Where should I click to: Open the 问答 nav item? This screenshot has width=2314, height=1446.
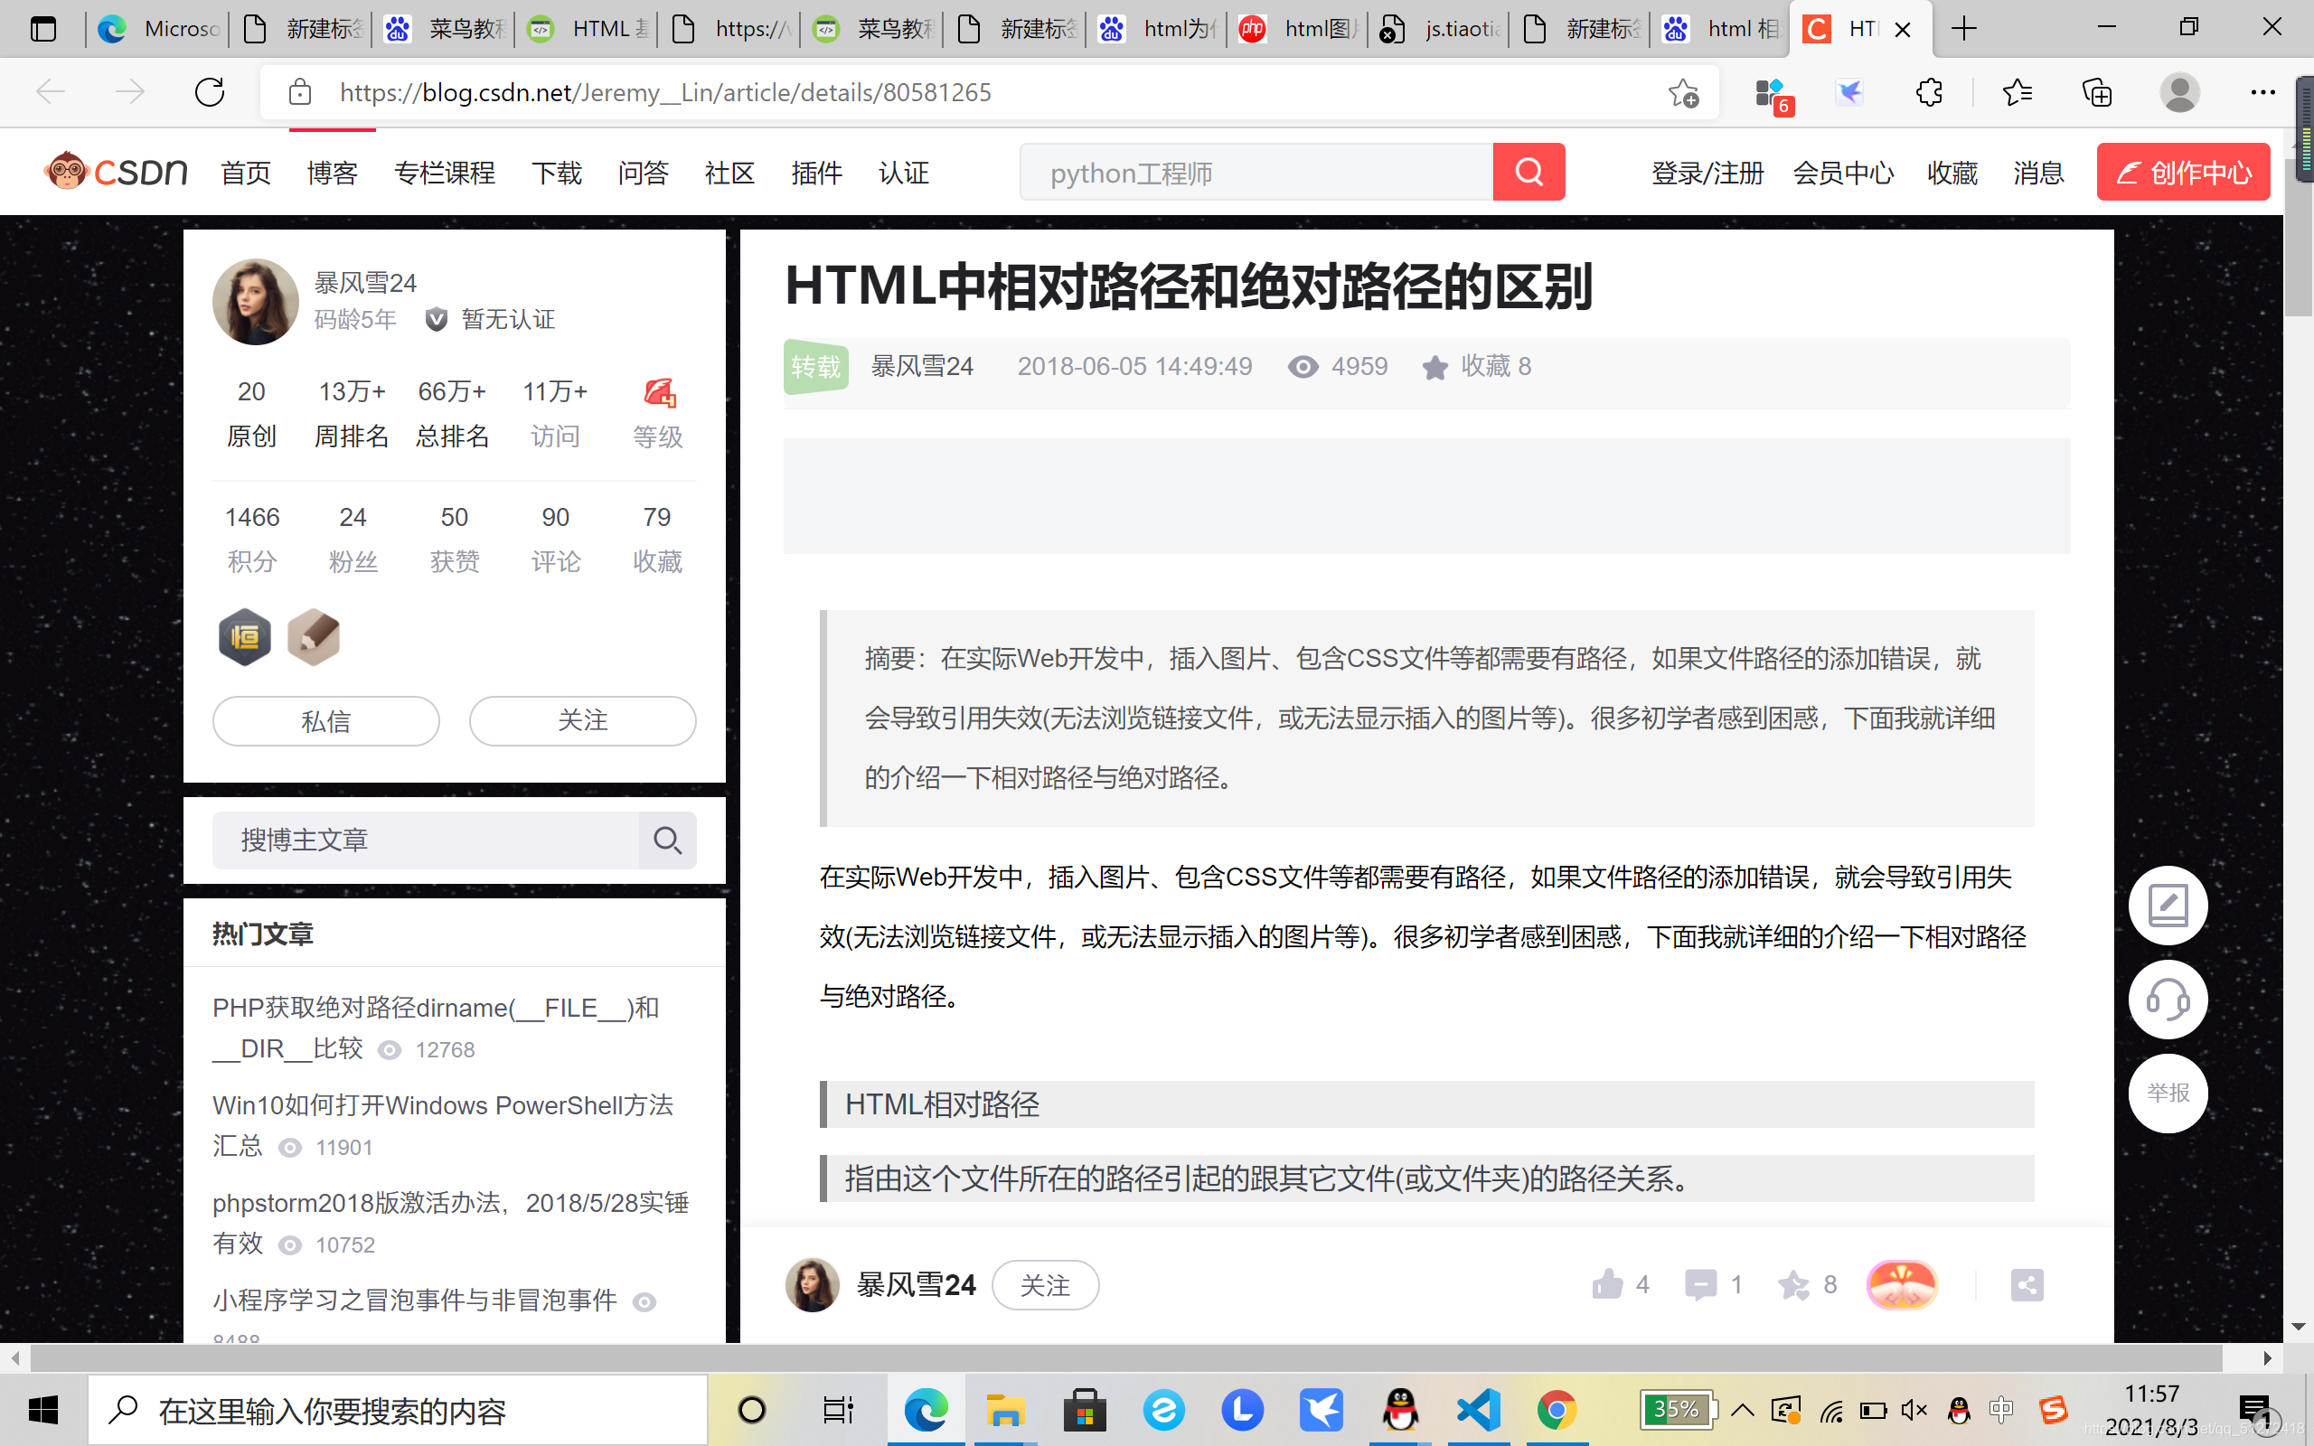tap(643, 174)
